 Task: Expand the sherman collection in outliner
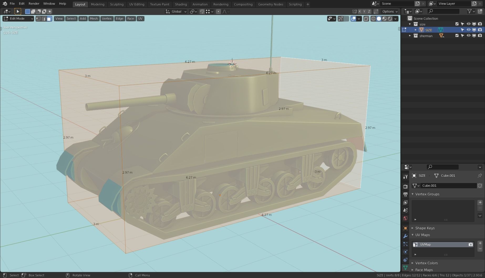click(410, 36)
